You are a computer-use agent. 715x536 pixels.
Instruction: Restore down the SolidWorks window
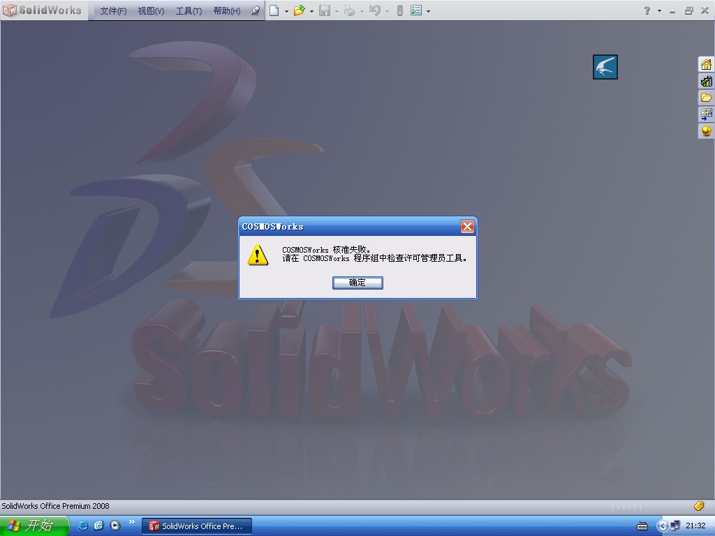point(688,11)
